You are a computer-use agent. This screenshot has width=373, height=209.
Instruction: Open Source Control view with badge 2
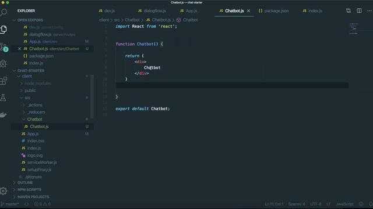(x=4, y=47)
